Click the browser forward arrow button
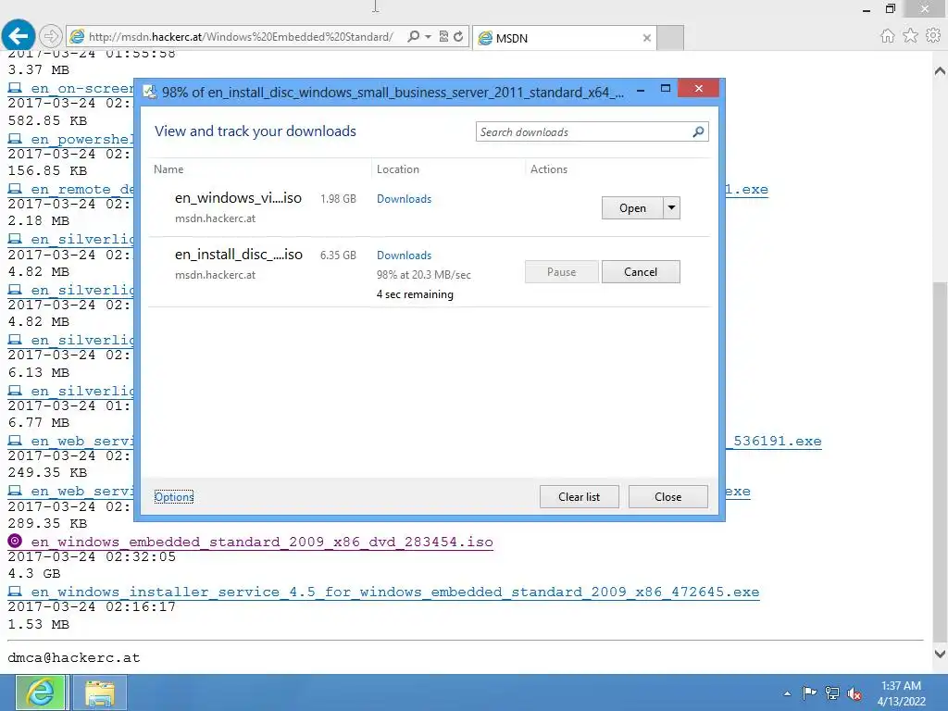948x711 pixels. pos(51,36)
